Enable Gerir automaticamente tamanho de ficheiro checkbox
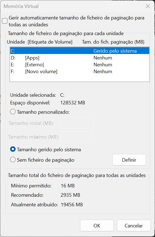 point(5,21)
